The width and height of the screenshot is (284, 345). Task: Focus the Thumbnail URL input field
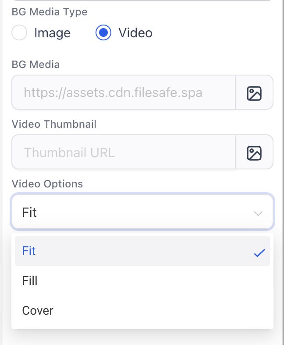click(124, 153)
